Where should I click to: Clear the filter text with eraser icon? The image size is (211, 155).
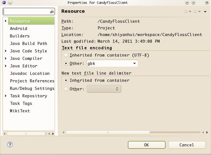52,12
